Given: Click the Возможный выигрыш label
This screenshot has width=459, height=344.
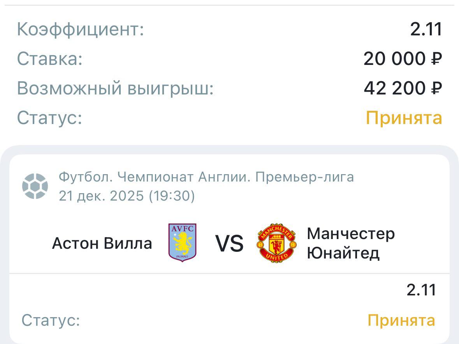Looking at the screenshot, I should tap(116, 88).
